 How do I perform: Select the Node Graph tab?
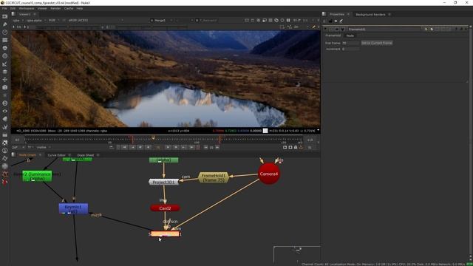(x=27, y=155)
